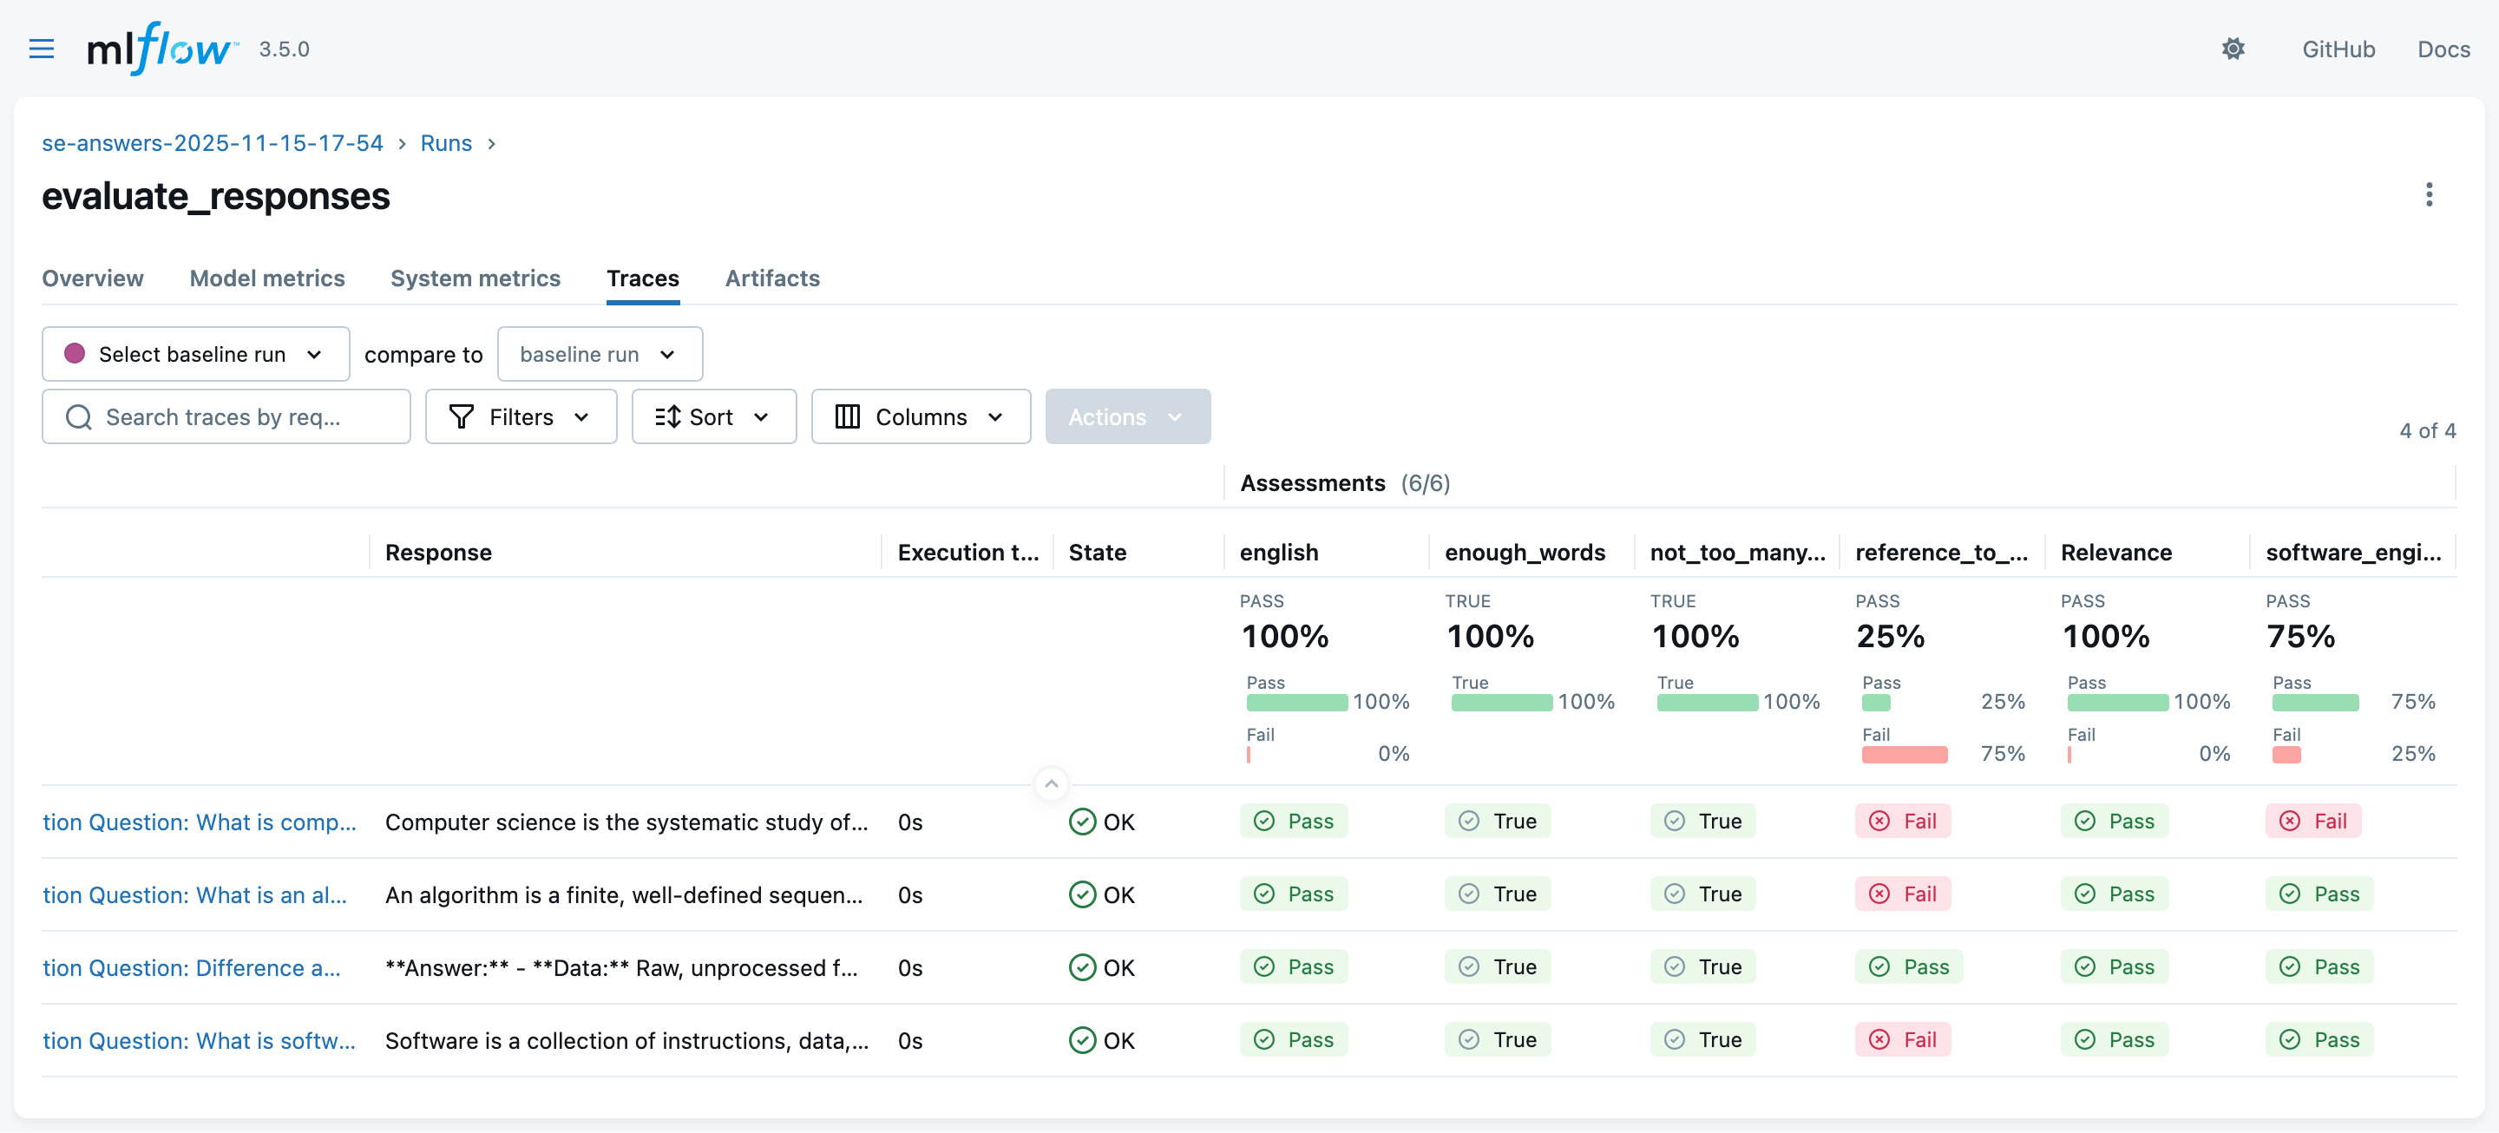Click the mlflow logo
The image size is (2499, 1133).
[161, 49]
